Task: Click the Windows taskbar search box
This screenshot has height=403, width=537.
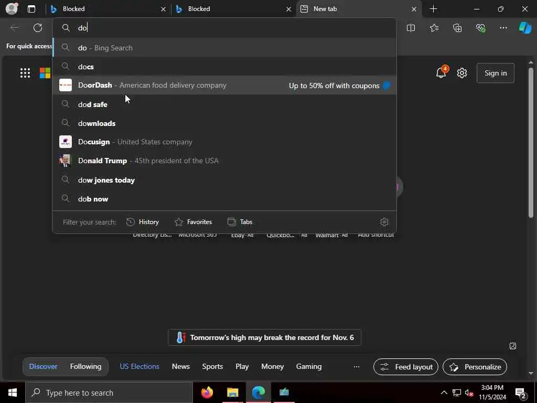Action: point(109,393)
